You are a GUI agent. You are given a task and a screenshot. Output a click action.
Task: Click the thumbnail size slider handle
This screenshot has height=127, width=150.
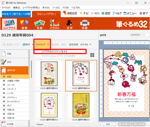coord(40,125)
